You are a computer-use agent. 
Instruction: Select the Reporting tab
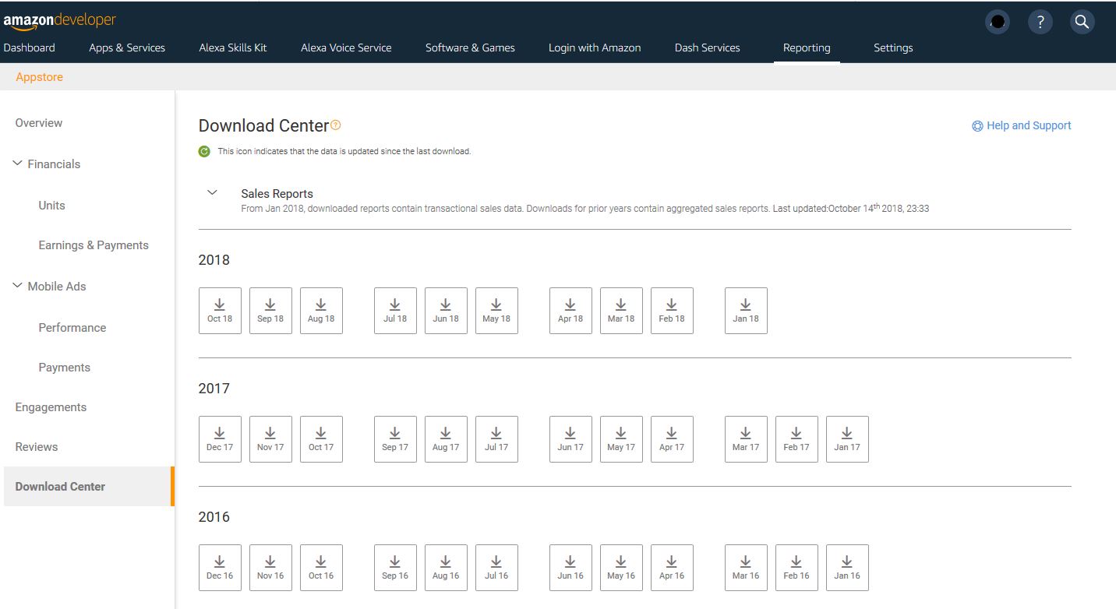[x=807, y=48]
